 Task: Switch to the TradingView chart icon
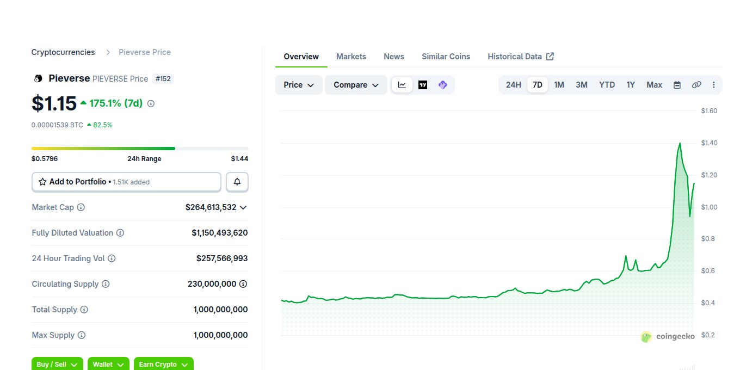click(423, 85)
